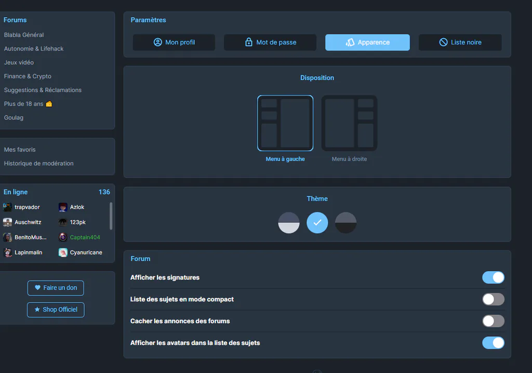Click the En ligne user list scrollbar

(x=111, y=216)
